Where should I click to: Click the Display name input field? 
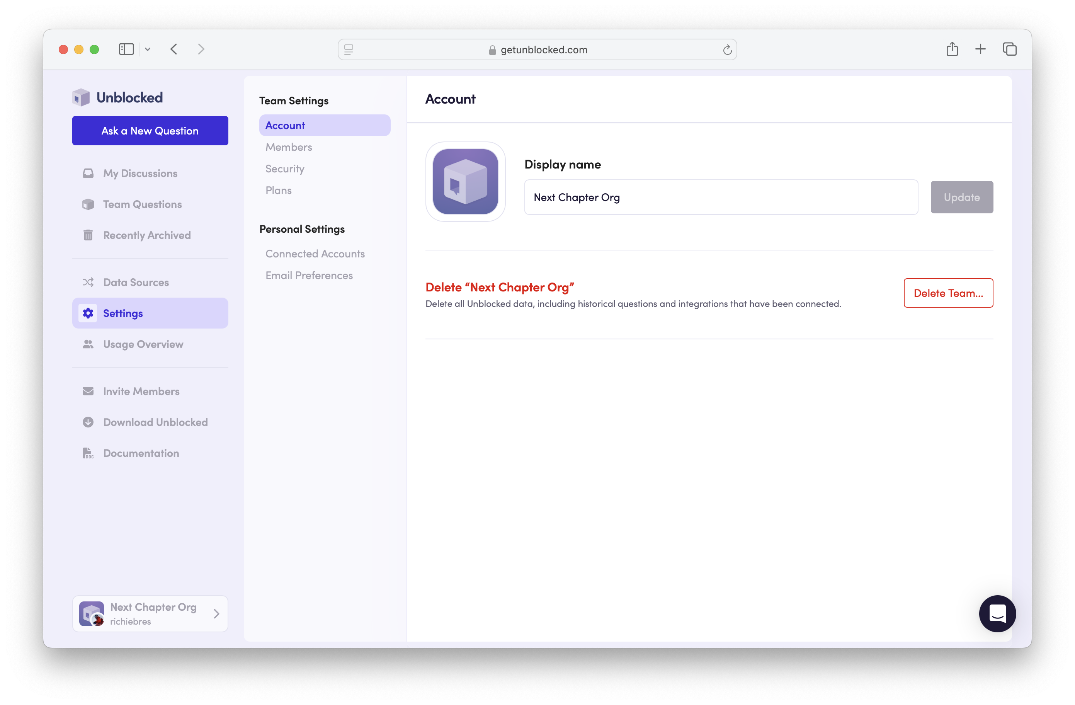pos(721,197)
